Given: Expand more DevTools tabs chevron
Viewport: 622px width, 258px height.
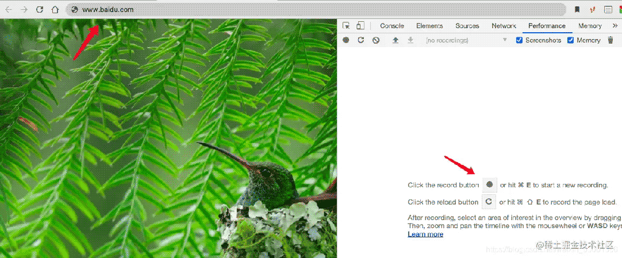Looking at the screenshot, I should coord(615,26).
